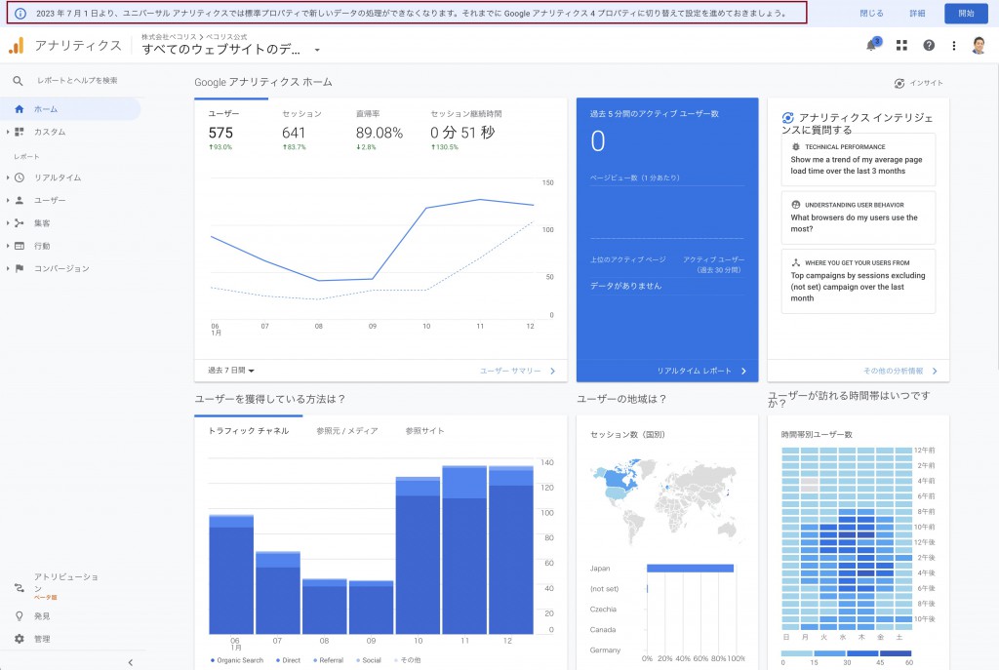Switch to the 参照元 / メディア tab
This screenshot has height=670, width=999.
coord(347,430)
